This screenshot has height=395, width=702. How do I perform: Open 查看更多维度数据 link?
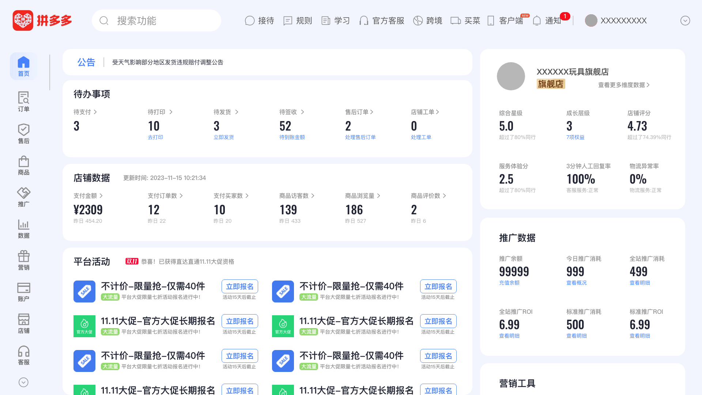tap(624, 85)
